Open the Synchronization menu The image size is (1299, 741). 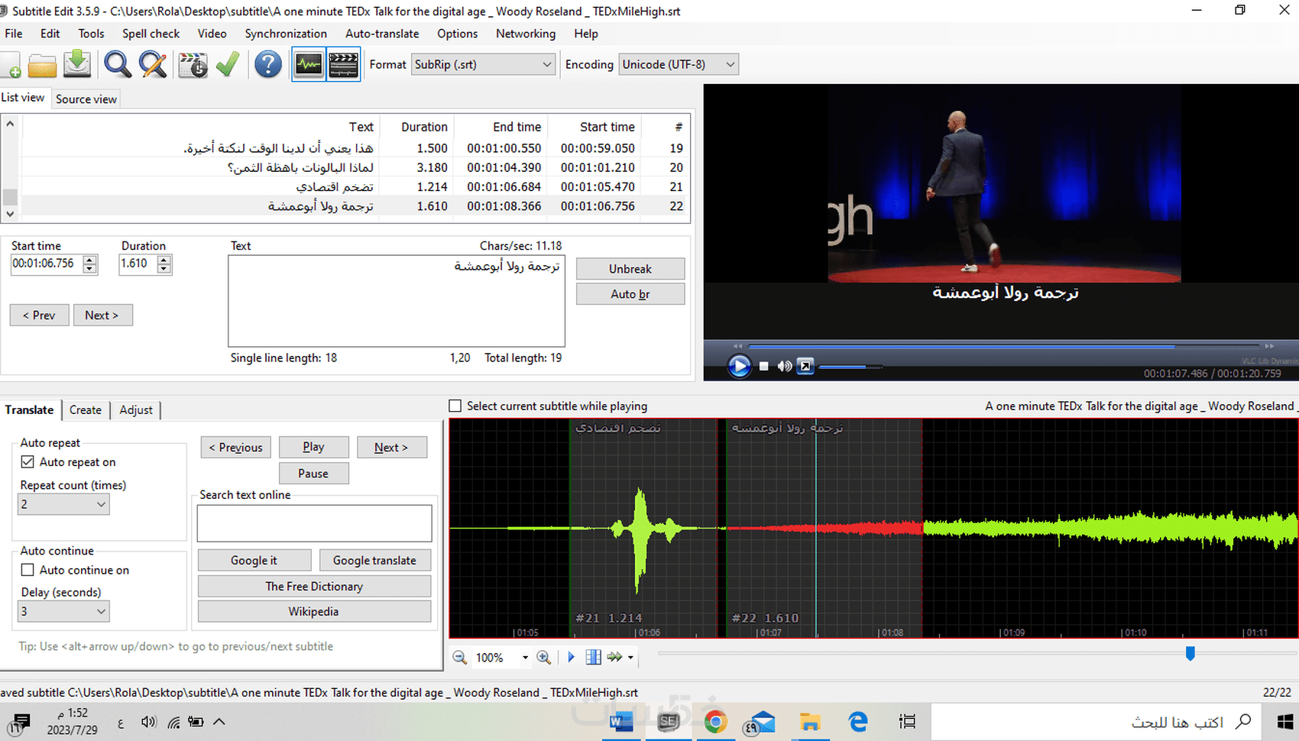286,34
